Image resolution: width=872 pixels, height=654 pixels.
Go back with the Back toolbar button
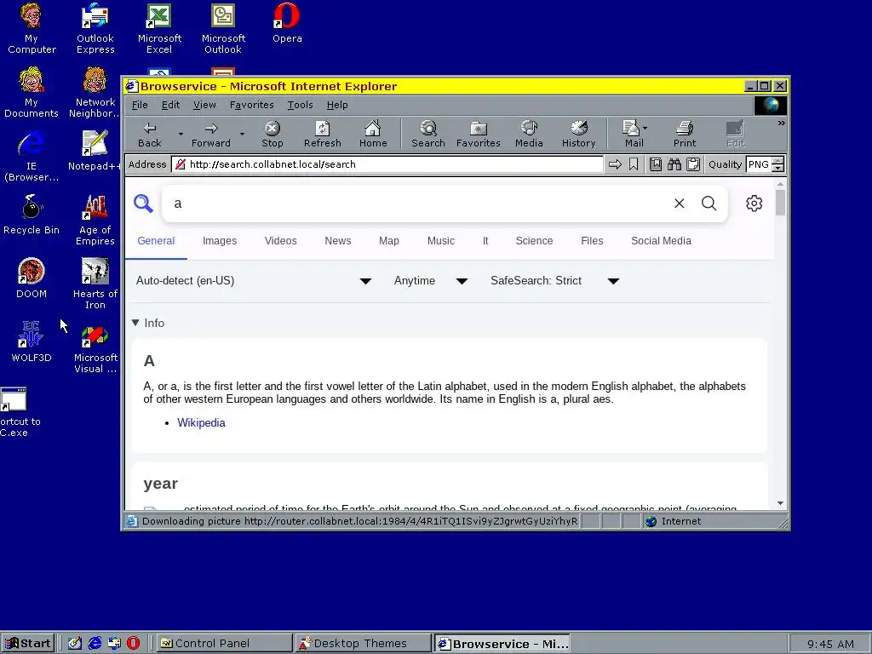point(150,134)
